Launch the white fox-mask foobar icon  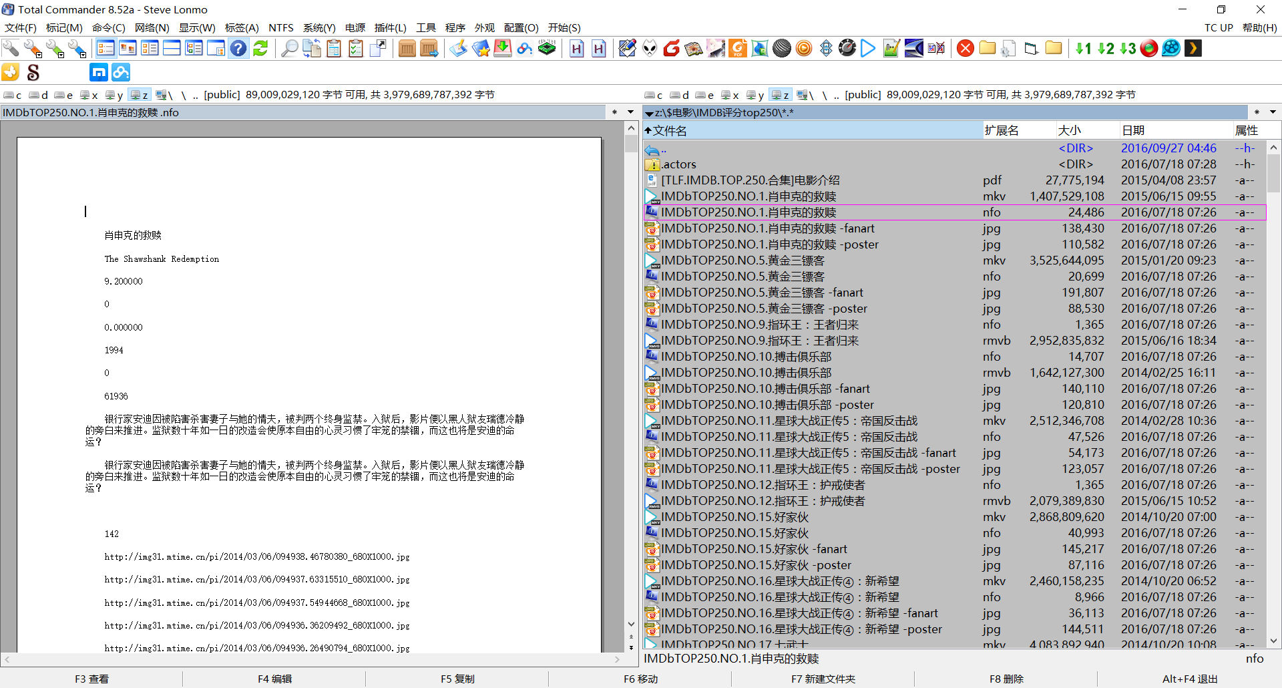tap(650, 48)
